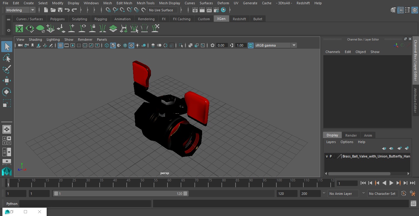Toggle wireframe shading cube icon

[107, 45]
